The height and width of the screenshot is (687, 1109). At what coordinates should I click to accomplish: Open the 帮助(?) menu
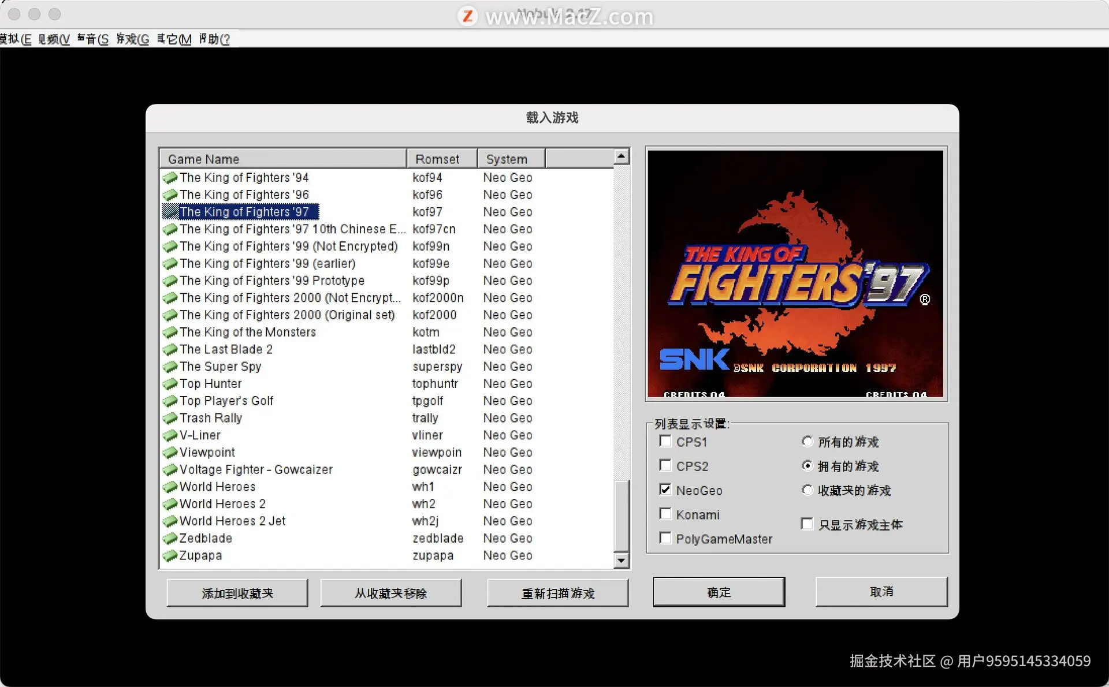tap(215, 39)
